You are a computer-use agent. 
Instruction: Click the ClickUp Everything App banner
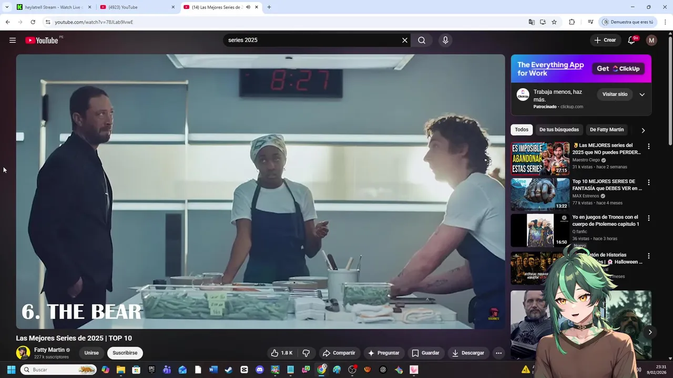[581, 69]
